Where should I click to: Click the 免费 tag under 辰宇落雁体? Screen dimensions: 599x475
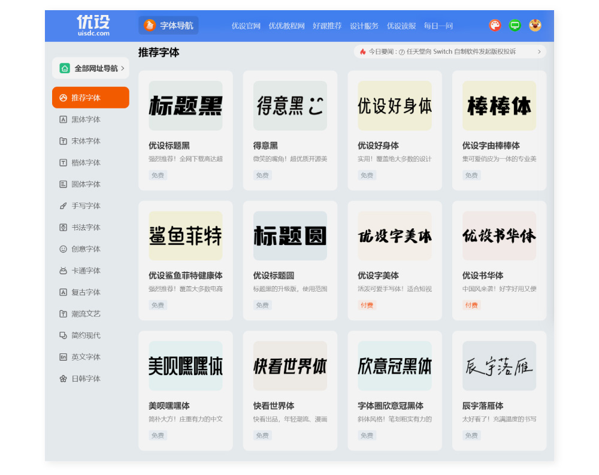coord(471,435)
